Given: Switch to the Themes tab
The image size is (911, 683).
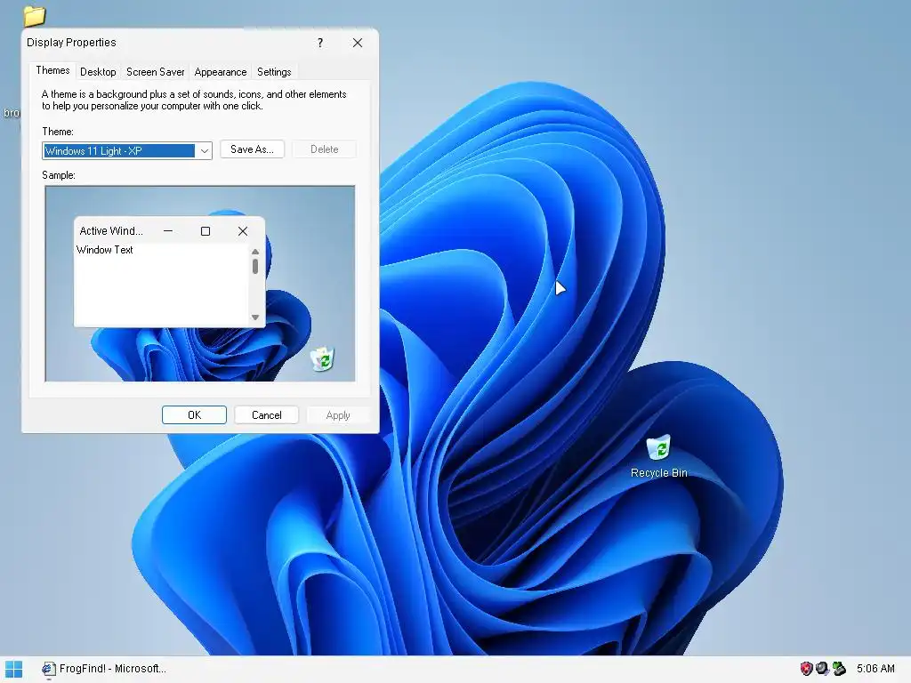Looking at the screenshot, I should 52,70.
